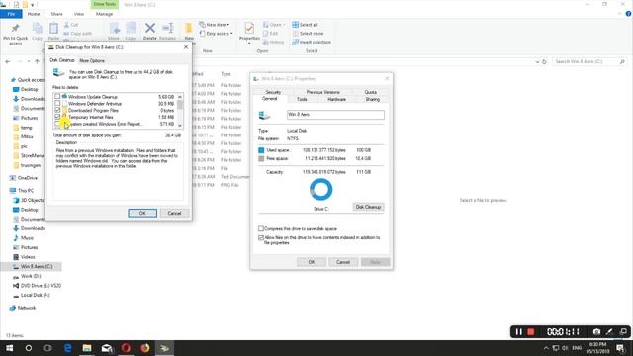Open the Windows Start menu
The height and width of the screenshot is (356, 633).
(9, 348)
